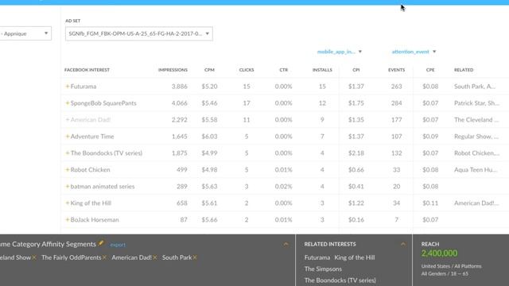The width and height of the screenshot is (509, 286).
Task: Remove South Park tag from segment
Action: 195,257
